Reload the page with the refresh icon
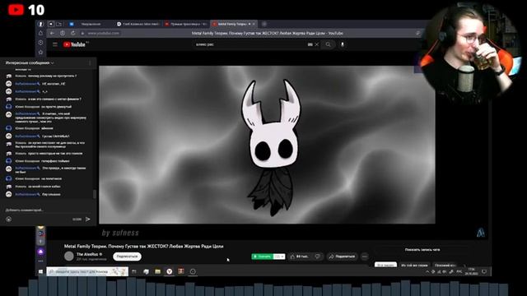 [x=73, y=33]
